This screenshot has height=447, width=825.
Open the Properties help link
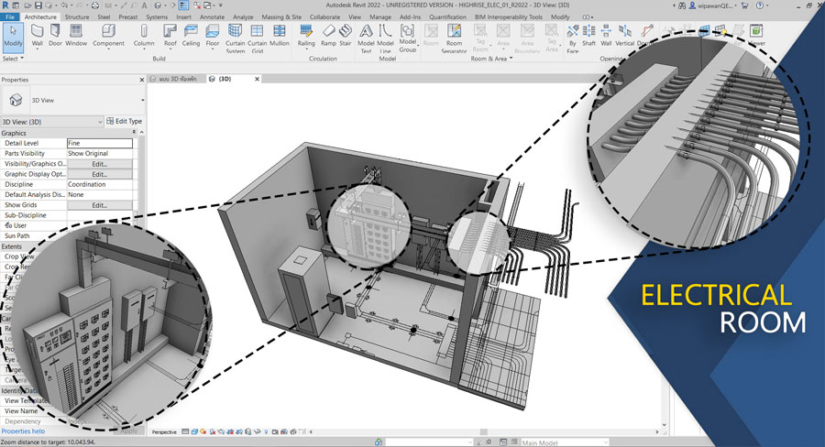click(x=23, y=431)
